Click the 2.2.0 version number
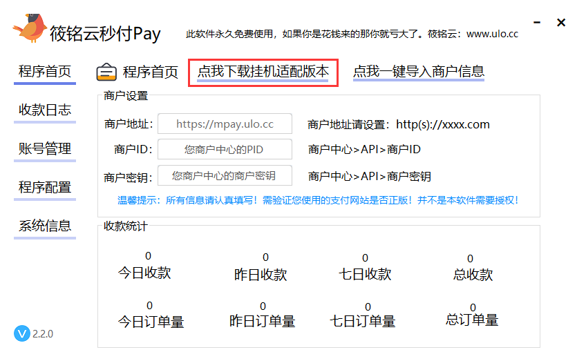The height and width of the screenshot is (352, 586). [43, 333]
